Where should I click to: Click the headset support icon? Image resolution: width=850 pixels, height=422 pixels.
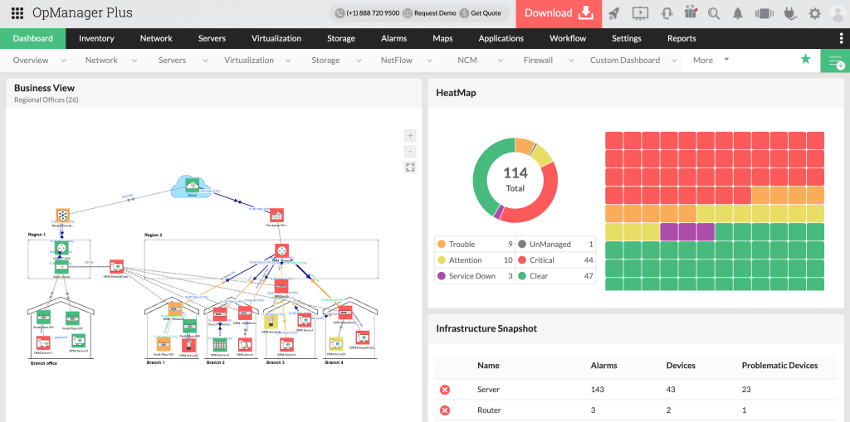pyautogui.click(x=667, y=13)
